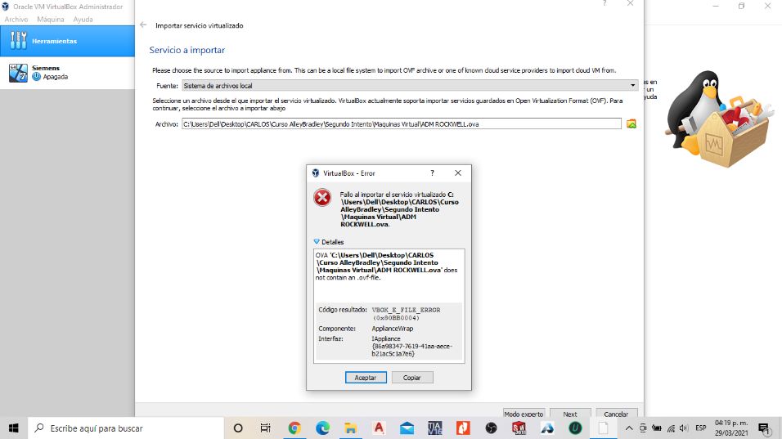Open File Explorer from the taskbar
782x439 pixels.
(x=351, y=428)
